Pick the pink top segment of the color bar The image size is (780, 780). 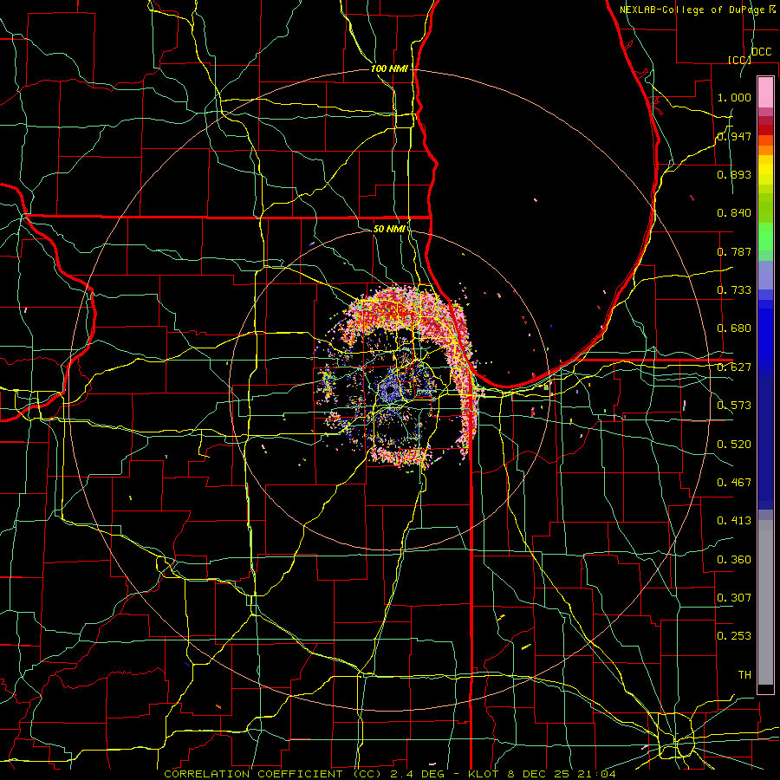point(765,92)
